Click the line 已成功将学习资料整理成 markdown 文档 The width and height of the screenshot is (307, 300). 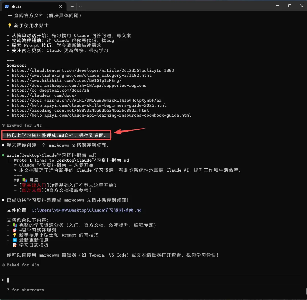[68, 200]
